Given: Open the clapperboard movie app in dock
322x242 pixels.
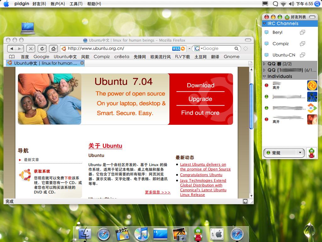Looking at the screenshot, I should click(x=122, y=234).
